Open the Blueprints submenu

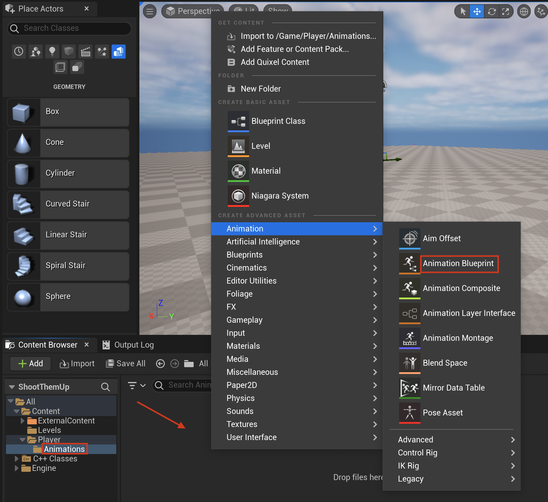click(297, 255)
